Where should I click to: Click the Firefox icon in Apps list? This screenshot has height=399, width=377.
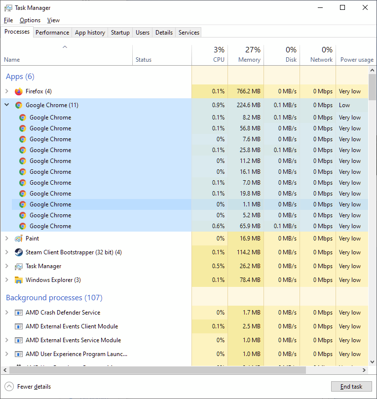tap(19, 91)
